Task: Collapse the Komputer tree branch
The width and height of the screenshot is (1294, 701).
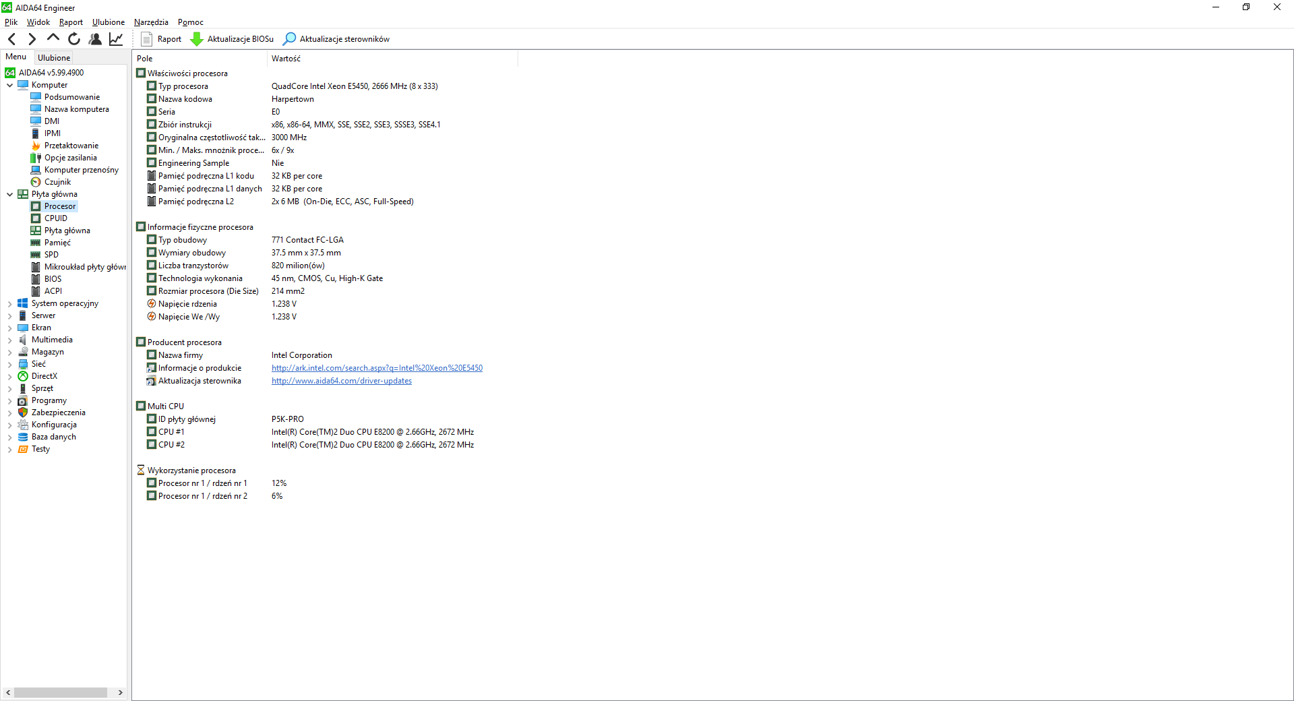Action: point(9,85)
